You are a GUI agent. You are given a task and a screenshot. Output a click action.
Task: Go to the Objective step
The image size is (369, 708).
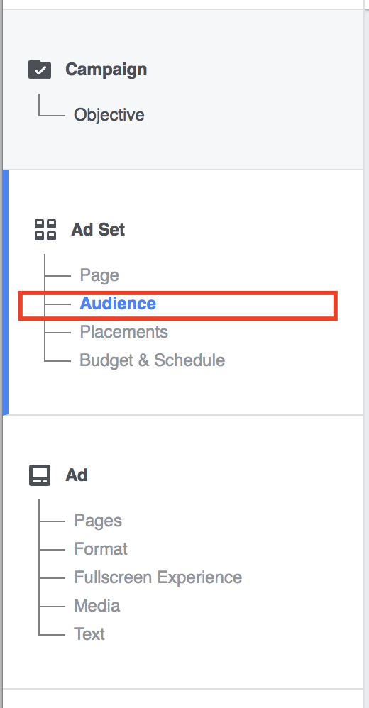click(109, 115)
